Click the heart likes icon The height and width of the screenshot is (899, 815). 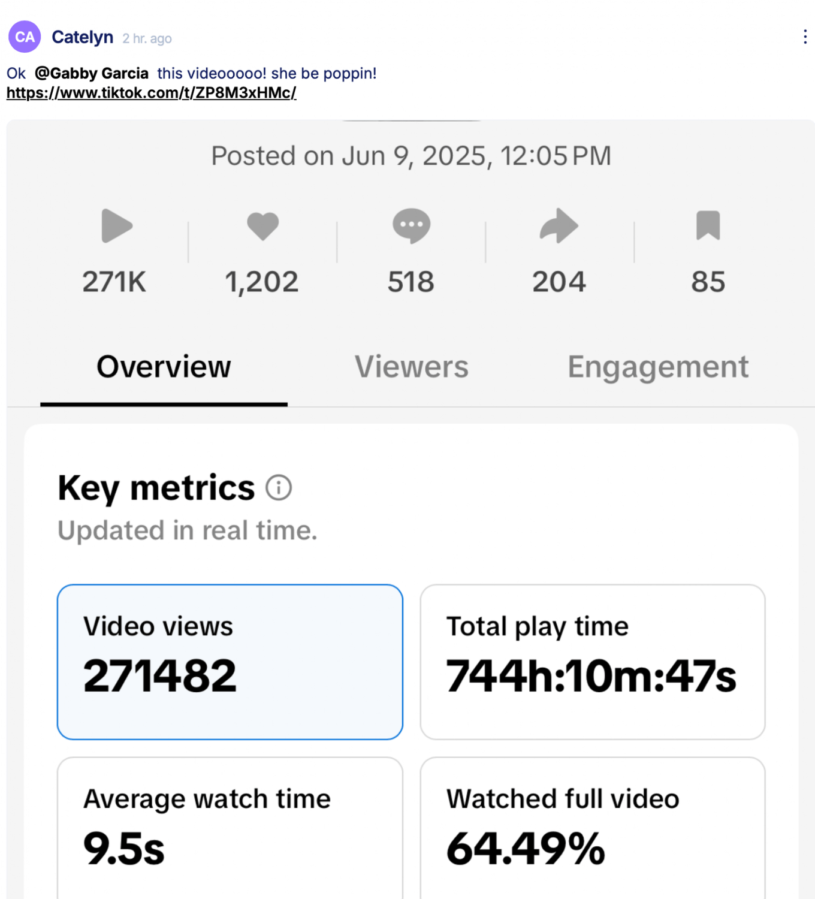click(263, 226)
